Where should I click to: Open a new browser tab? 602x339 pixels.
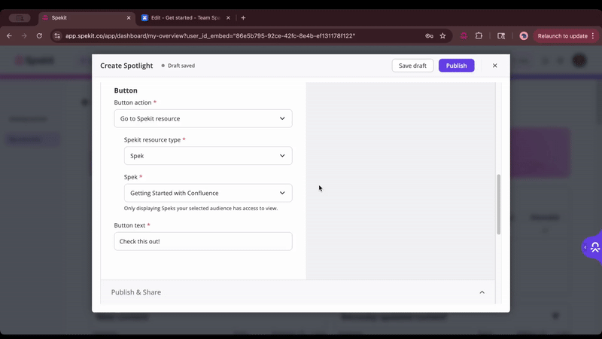point(243,17)
